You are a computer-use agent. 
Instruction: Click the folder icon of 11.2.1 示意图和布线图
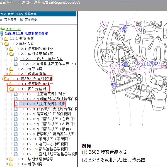coord(11,49)
